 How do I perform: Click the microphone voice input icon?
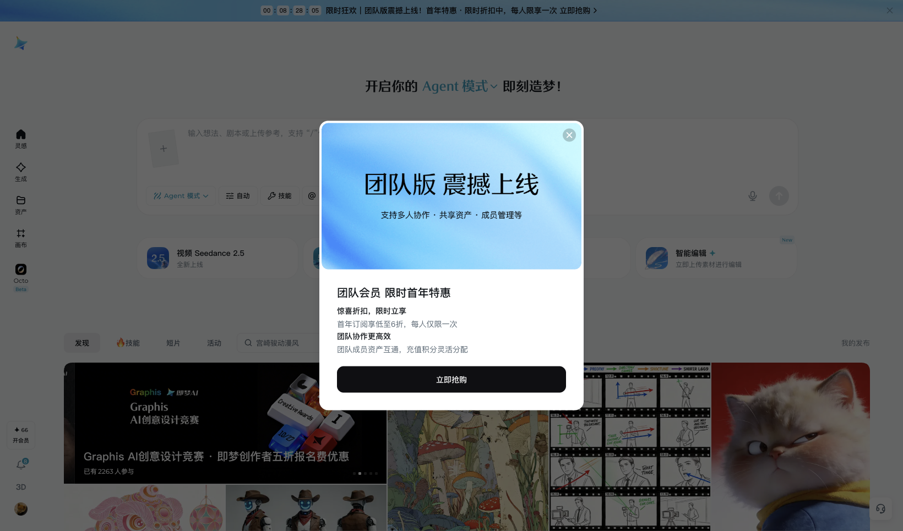753,196
